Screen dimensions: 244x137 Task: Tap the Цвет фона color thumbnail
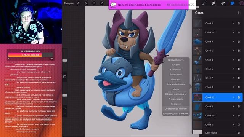pos(197,132)
